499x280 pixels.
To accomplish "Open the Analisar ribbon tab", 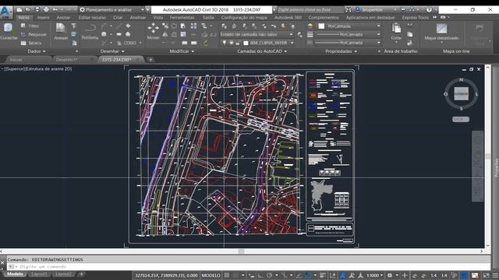I will [138, 17].
